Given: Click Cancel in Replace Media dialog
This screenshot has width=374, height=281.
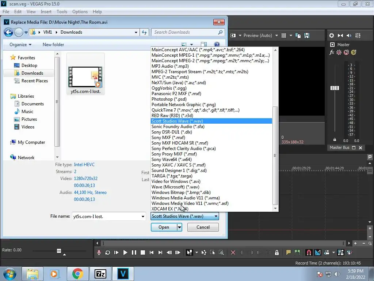Looking at the screenshot, I should (x=203, y=227).
